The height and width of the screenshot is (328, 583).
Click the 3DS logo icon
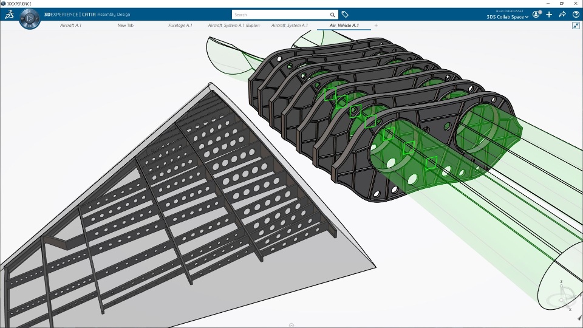click(x=9, y=15)
